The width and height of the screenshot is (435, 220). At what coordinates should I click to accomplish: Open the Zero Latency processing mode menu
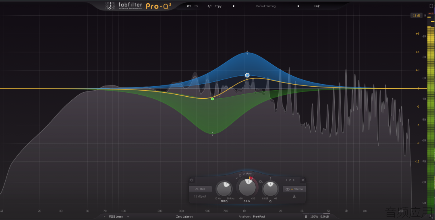click(x=184, y=217)
